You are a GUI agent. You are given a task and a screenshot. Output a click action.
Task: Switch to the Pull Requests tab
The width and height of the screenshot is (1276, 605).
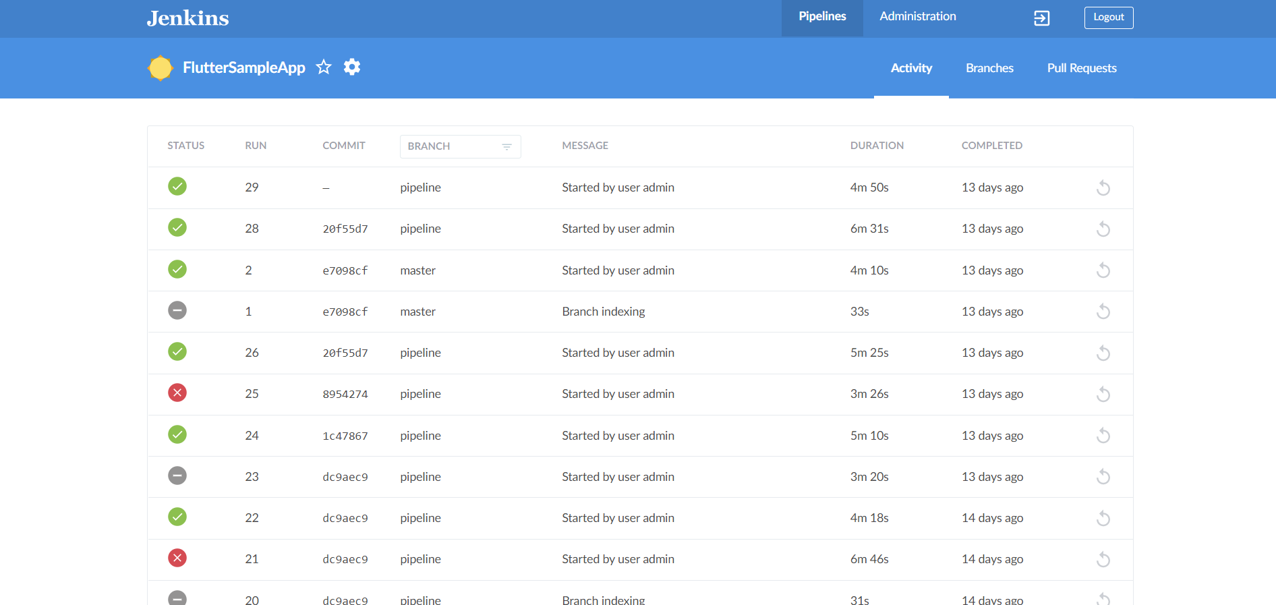(x=1082, y=68)
